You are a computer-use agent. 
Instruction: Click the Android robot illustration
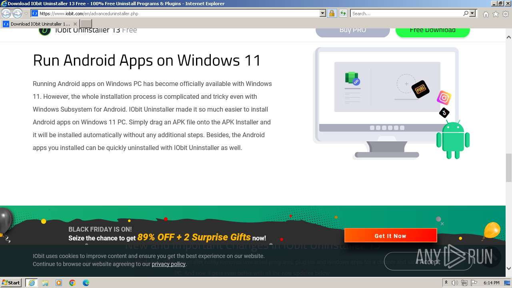(x=453, y=139)
